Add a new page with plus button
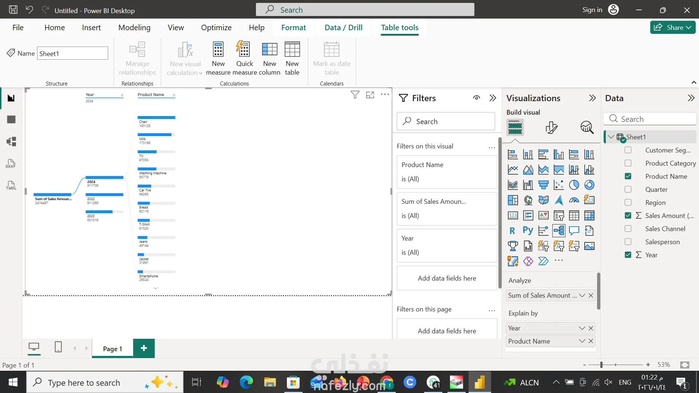Image resolution: width=699 pixels, height=393 pixels. pyautogui.click(x=144, y=348)
